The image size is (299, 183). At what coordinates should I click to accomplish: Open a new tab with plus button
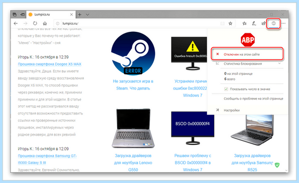click(x=80, y=14)
